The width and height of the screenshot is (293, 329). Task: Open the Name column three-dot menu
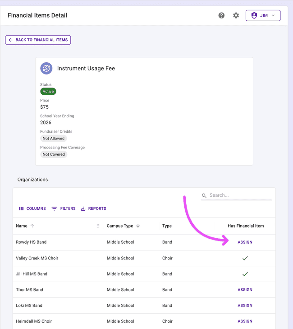tap(98, 226)
